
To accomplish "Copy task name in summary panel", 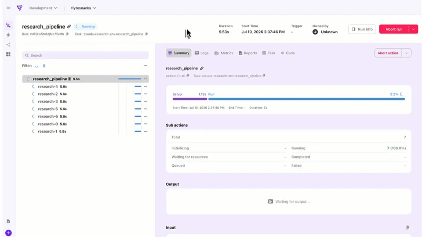I will pos(264,76).
